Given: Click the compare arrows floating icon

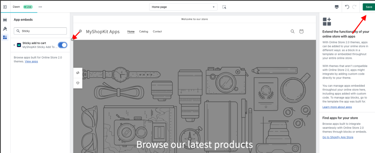Looking at the screenshot, I should (78, 73).
